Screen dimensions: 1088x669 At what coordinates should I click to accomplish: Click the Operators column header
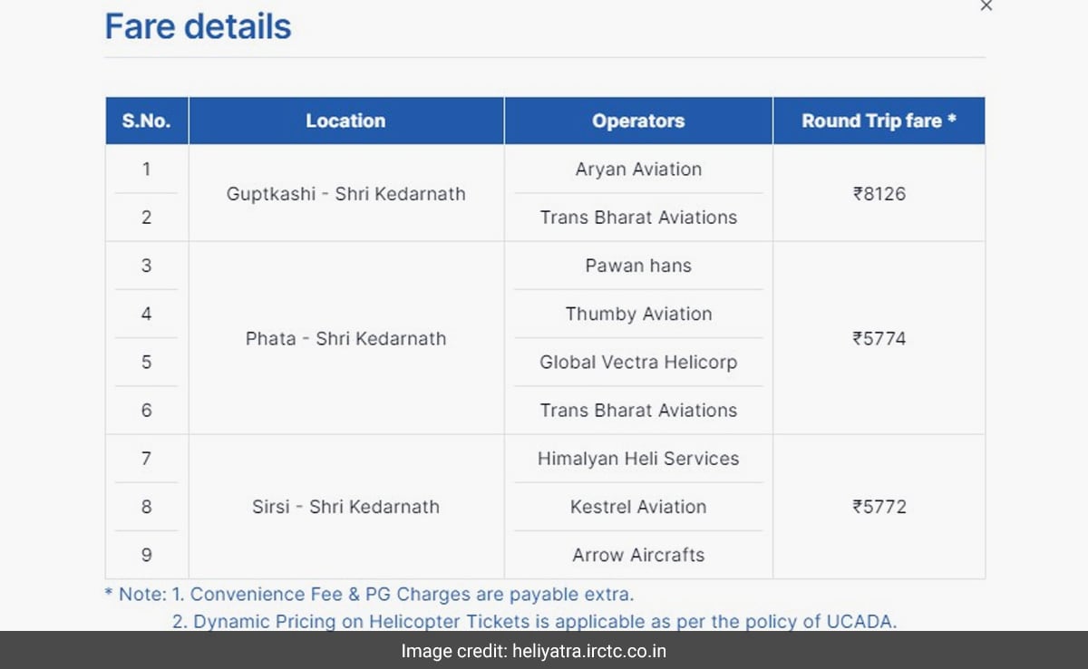click(638, 121)
